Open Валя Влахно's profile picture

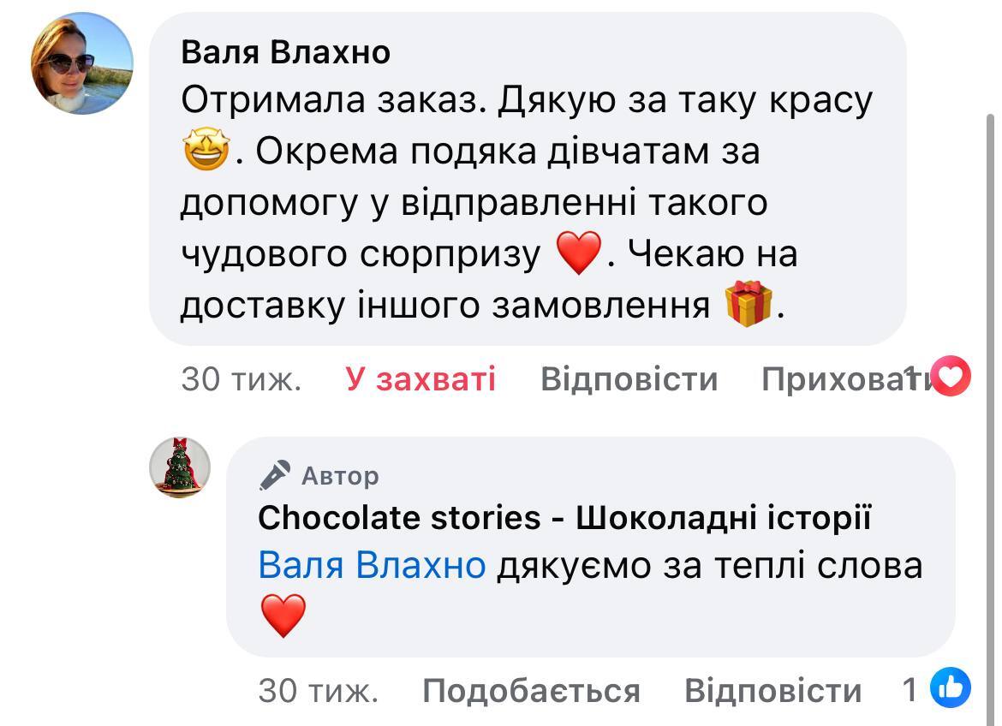(x=82, y=63)
